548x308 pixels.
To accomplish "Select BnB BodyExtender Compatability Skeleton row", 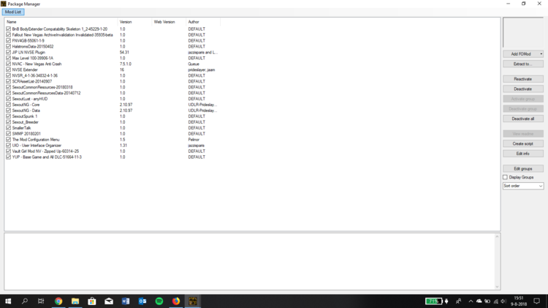I will point(60,29).
